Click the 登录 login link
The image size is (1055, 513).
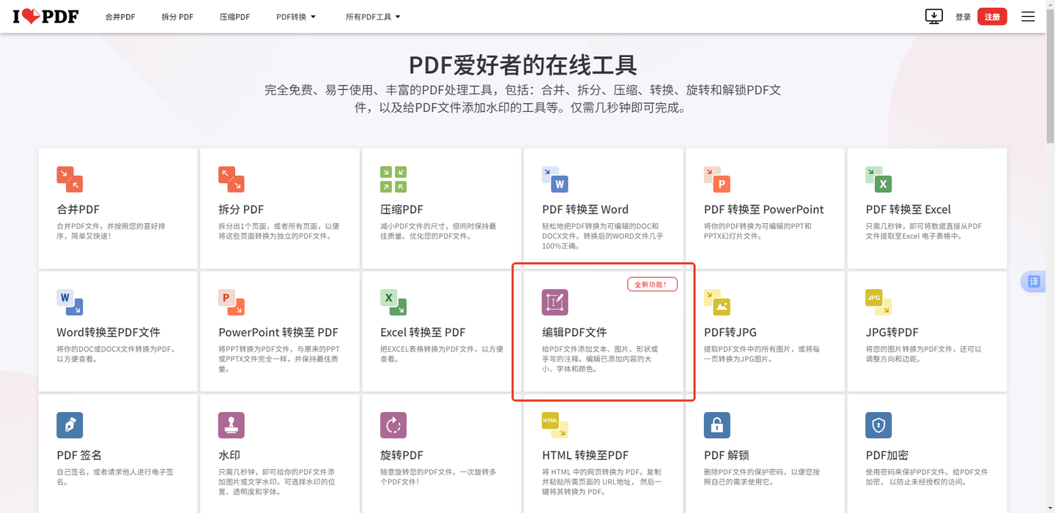[963, 17]
